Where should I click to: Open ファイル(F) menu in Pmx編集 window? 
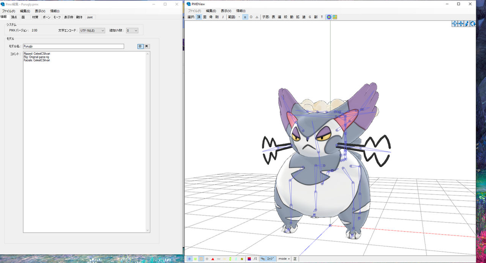click(8, 11)
